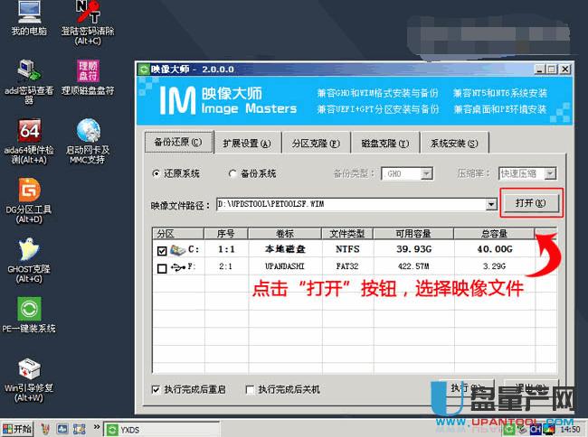This screenshot has height=437, width=588.
Task: Open the 压缩率 dropdown
Action: click(x=549, y=173)
